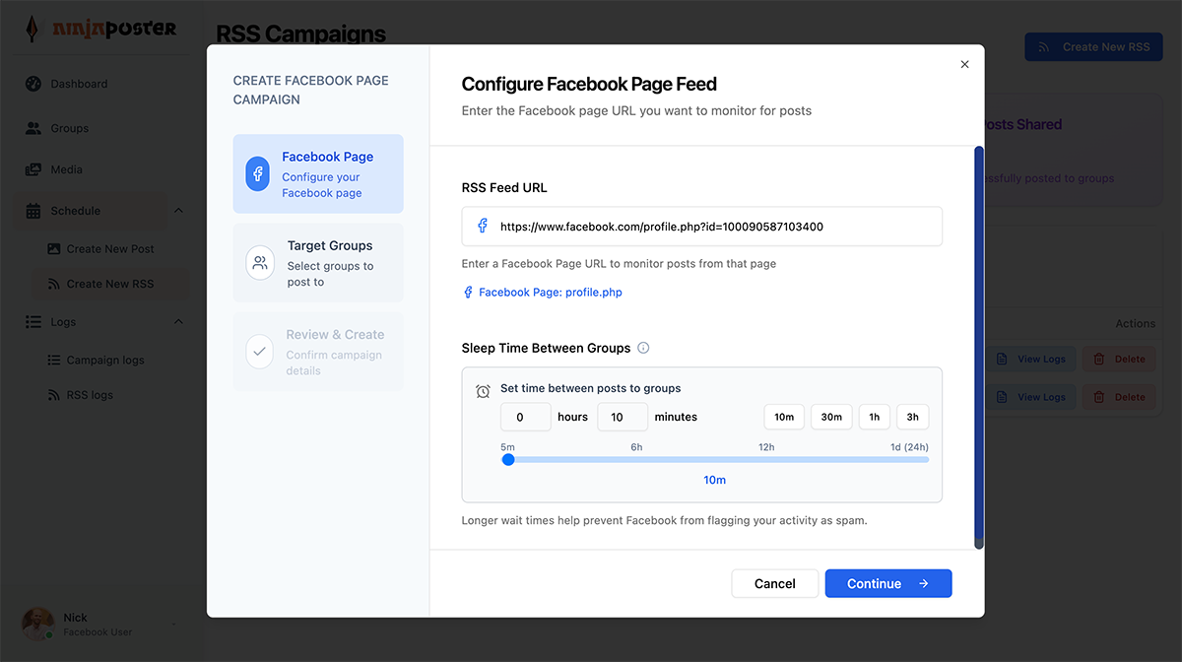This screenshot has height=662, width=1182.
Task: Close the campaign dialog with the X
Action: (x=964, y=64)
